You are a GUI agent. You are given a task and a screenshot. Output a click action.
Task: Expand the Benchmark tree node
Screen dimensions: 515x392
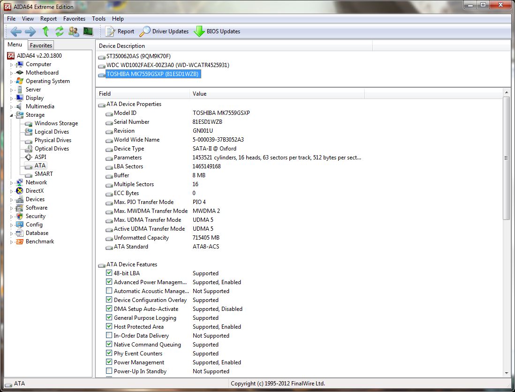[x=11, y=242]
